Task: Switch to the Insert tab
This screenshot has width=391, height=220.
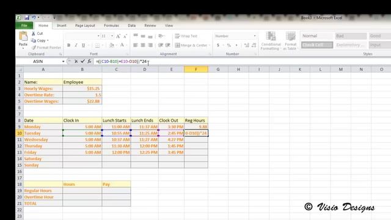Action: point(62,26)
